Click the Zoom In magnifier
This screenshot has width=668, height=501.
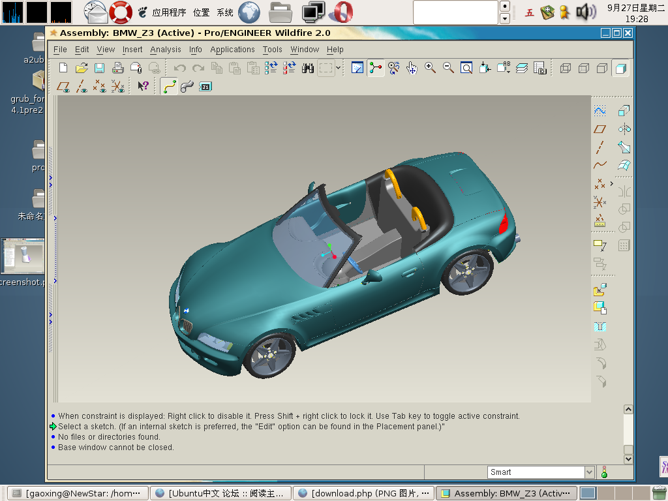click(430, 68)
